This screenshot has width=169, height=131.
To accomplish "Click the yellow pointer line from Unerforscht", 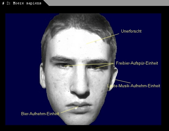I will tap(103, 39).
